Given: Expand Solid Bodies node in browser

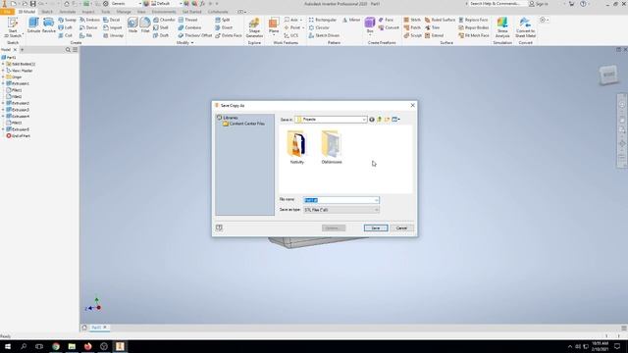Looking at the screenshot, I should (3, 64).
